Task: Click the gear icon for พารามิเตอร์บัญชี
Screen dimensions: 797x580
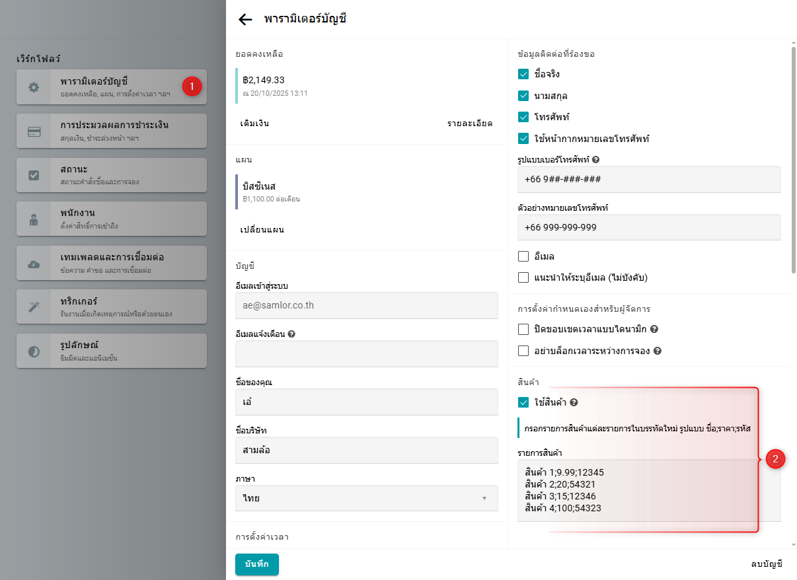Action: (34, 87)
